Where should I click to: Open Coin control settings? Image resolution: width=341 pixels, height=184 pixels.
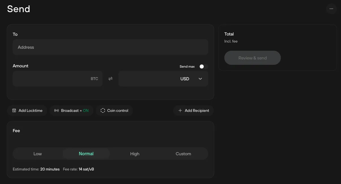tap(114, 110)
